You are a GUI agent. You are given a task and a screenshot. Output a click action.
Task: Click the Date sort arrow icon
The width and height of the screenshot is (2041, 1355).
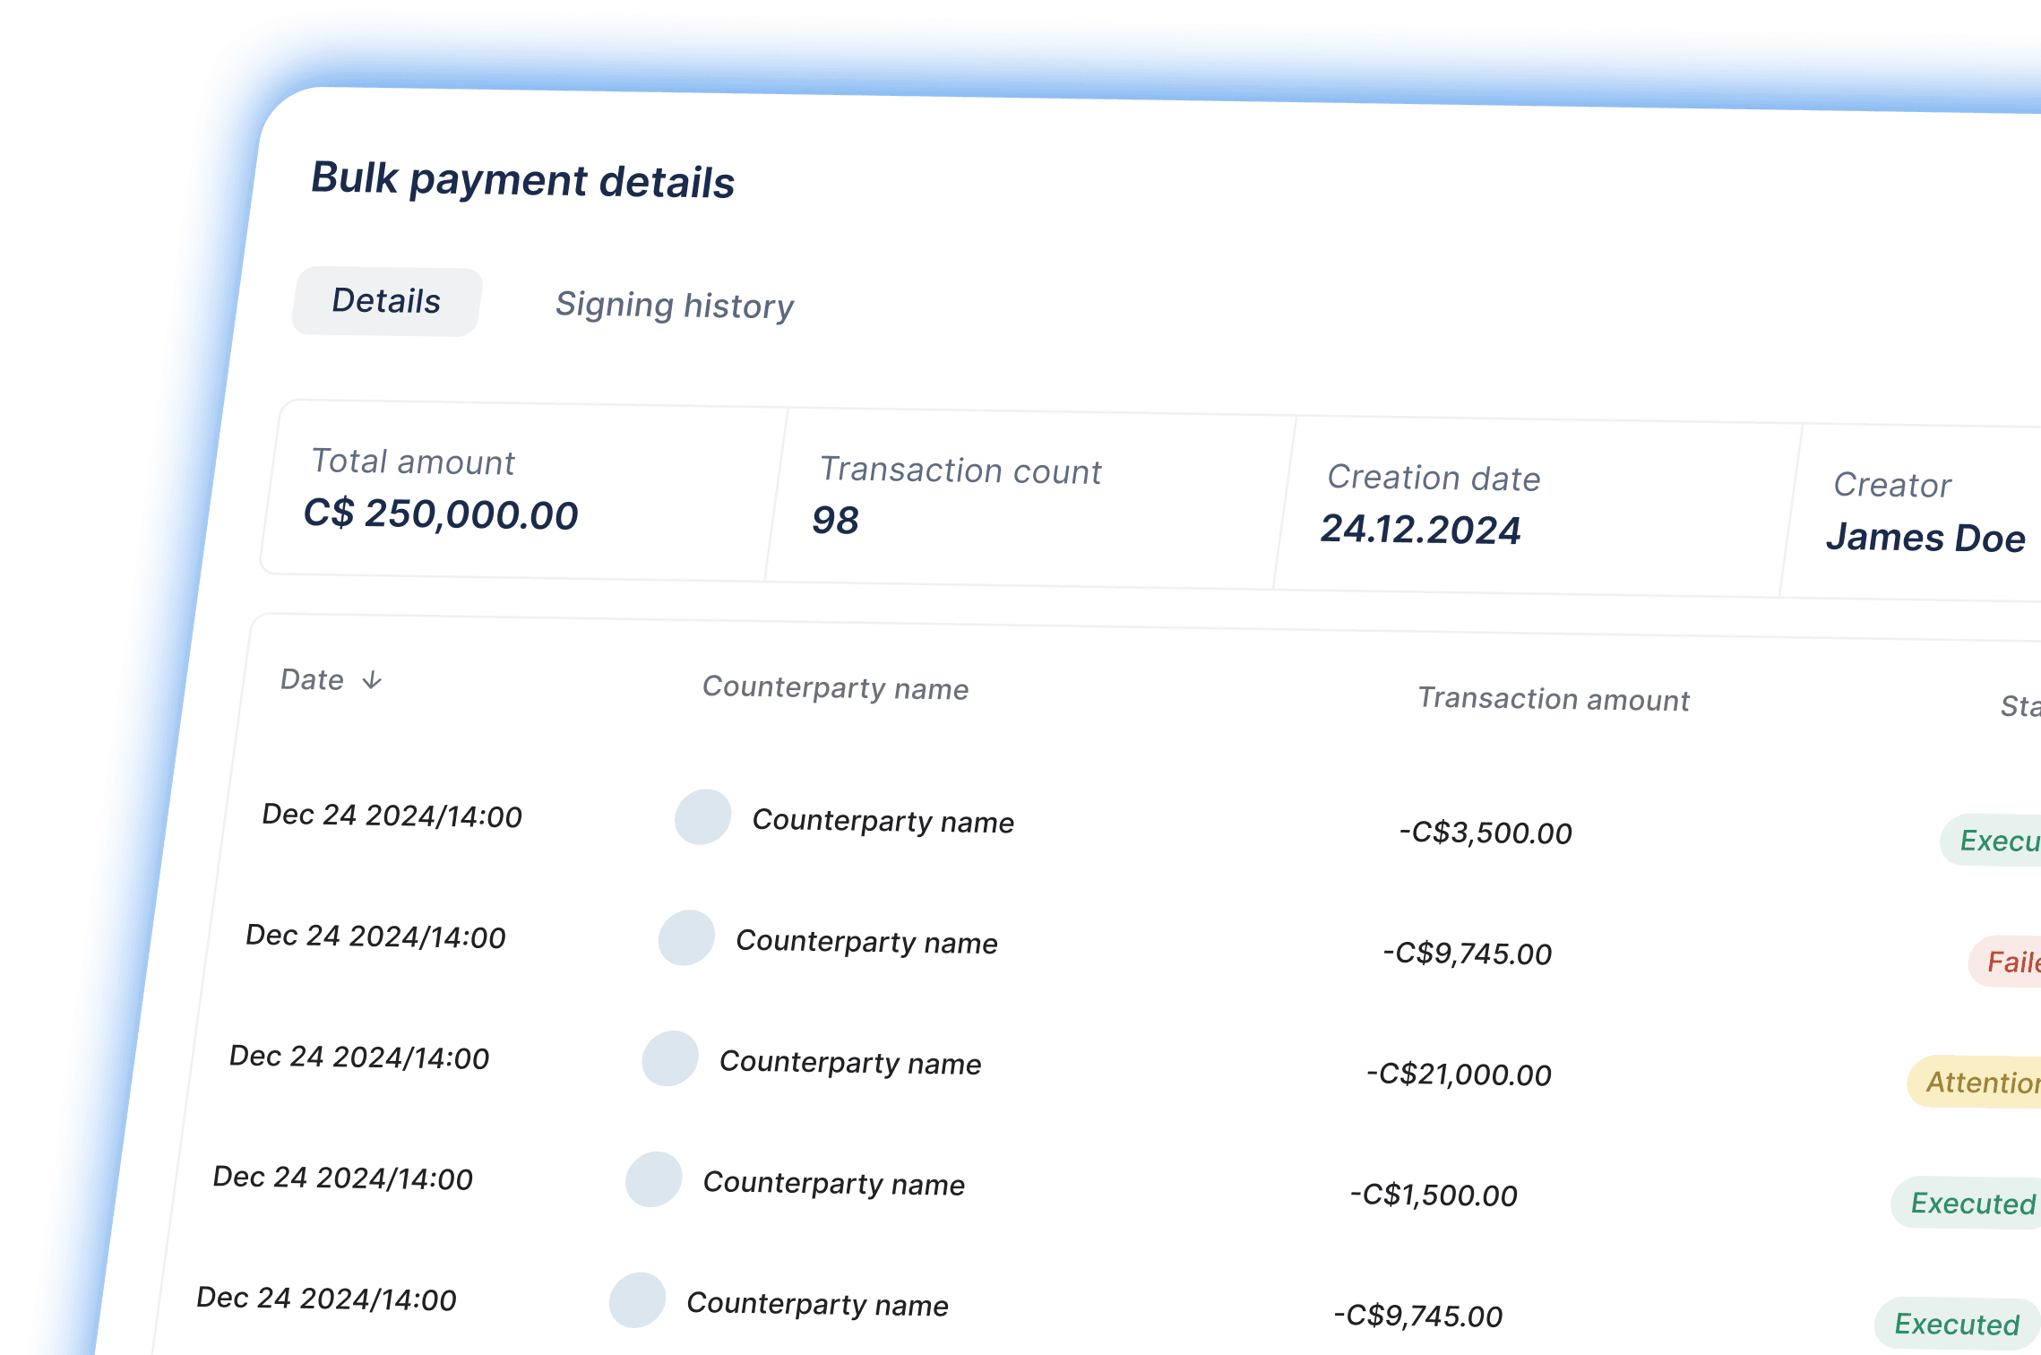[372, 681]
